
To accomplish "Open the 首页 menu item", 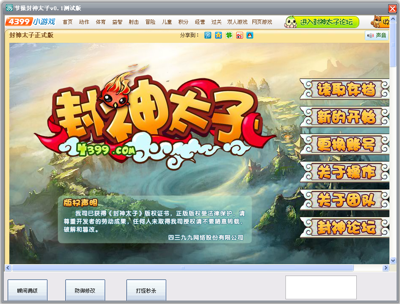I will pos(67,22).
